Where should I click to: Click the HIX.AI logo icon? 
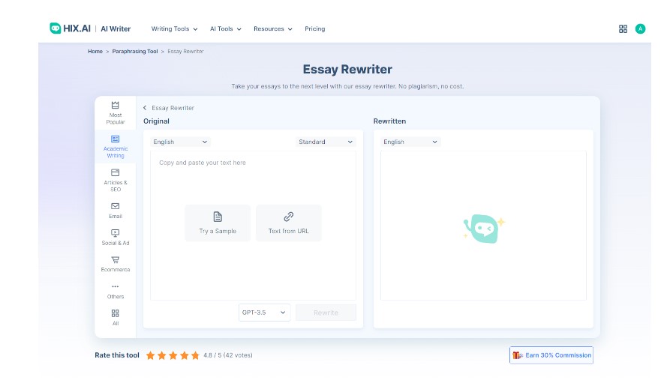pos(56,28)
